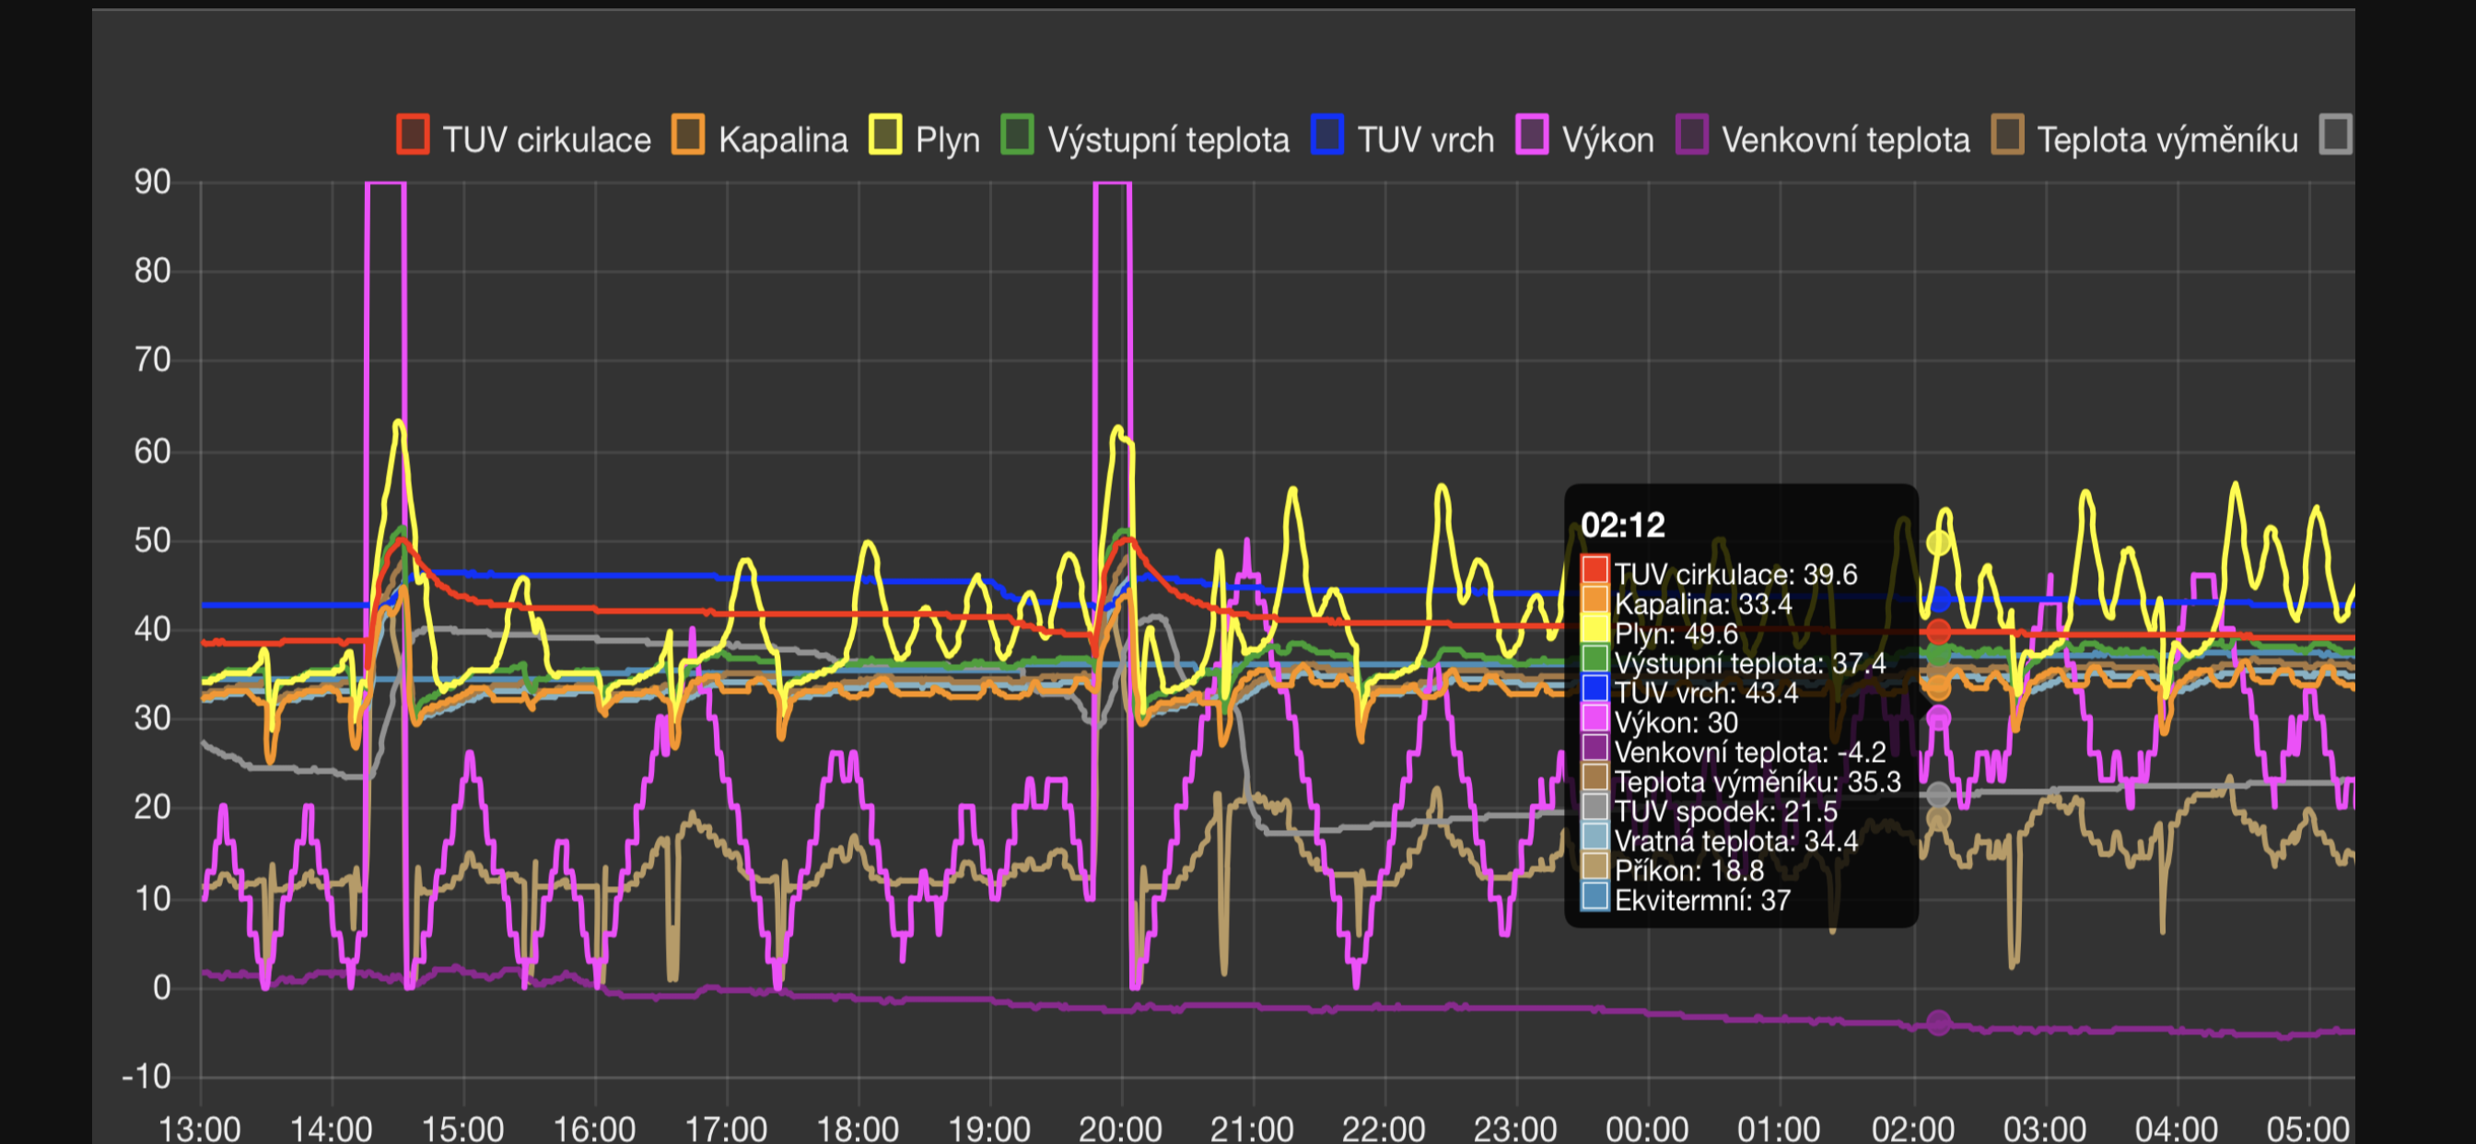Click the red TUV cirkulace legend swatch
This screenshot has height=1144, width=2476.
pos(414,136)
